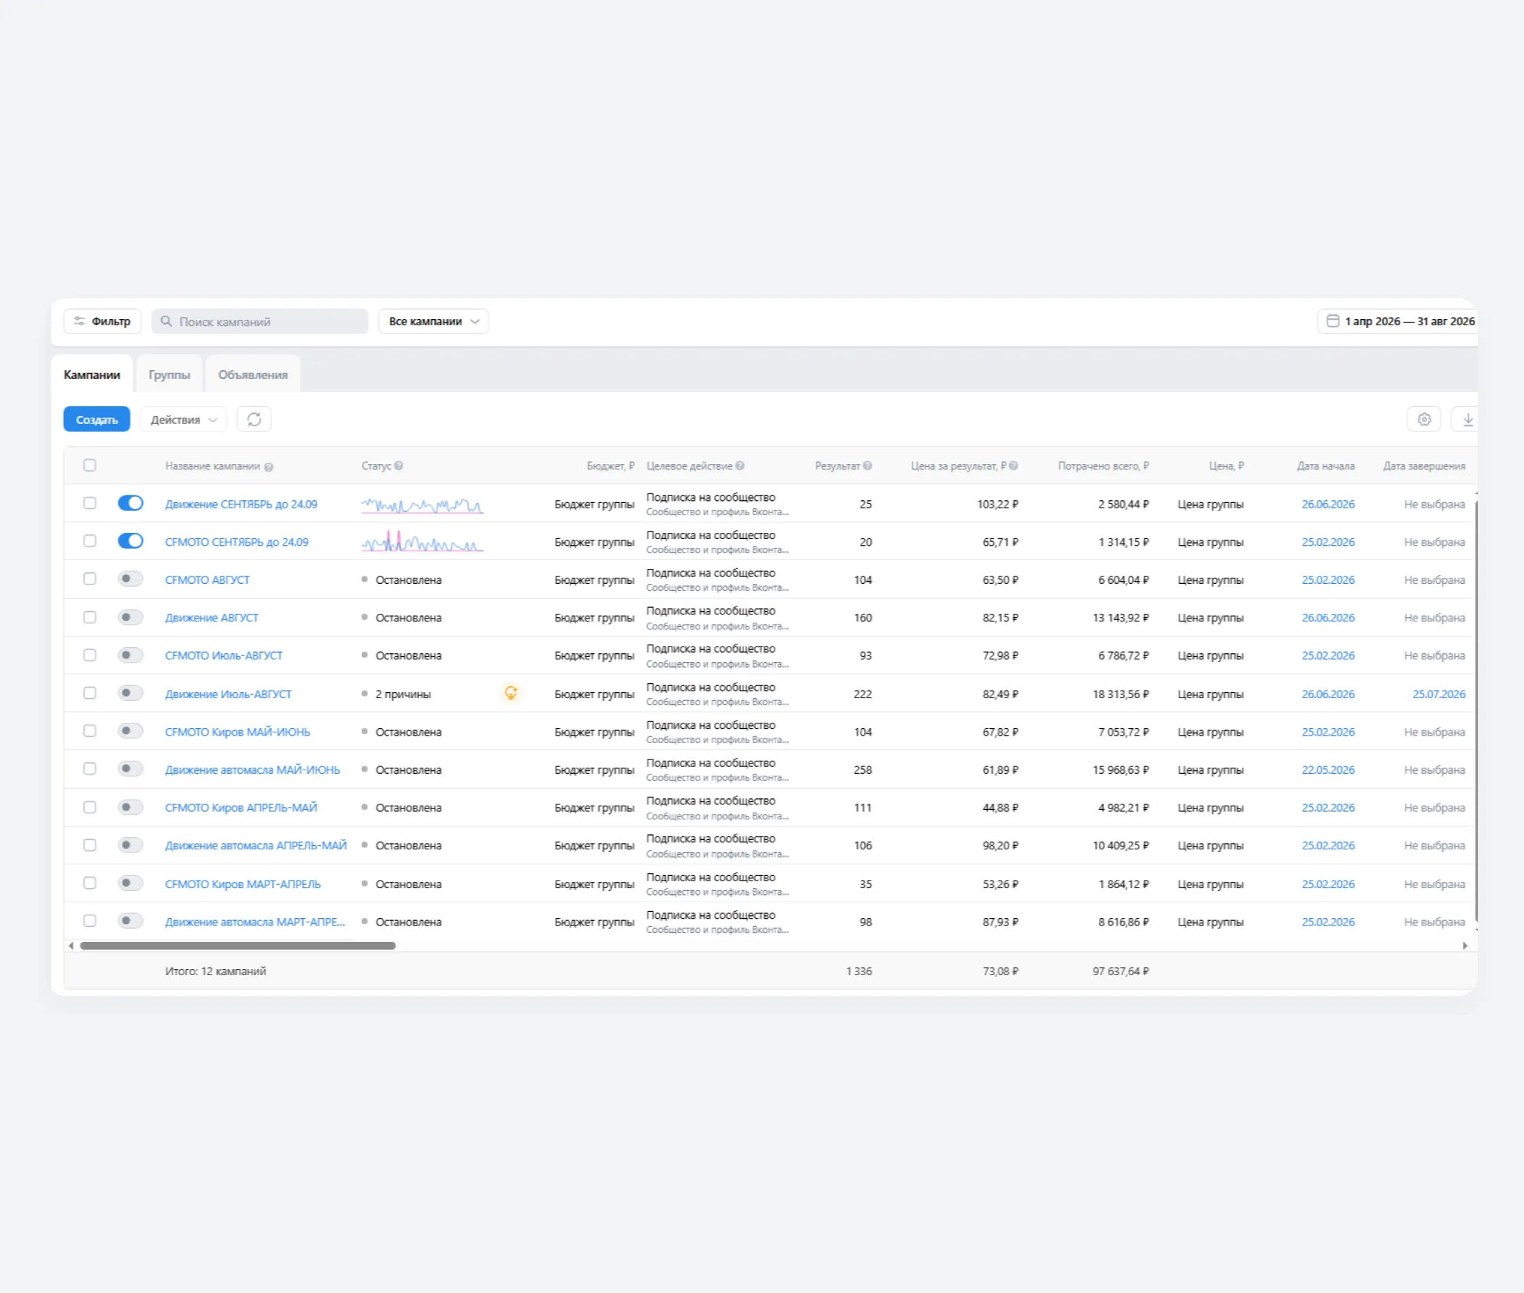The image size is (1524, 1293).
Task: Turn off CFMOTO СЕНТЯБРЬ до 24.09 toggle
Action: click(131, 541)
